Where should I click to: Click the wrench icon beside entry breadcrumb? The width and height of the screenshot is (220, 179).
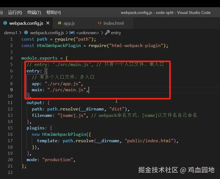pos(107,33)
